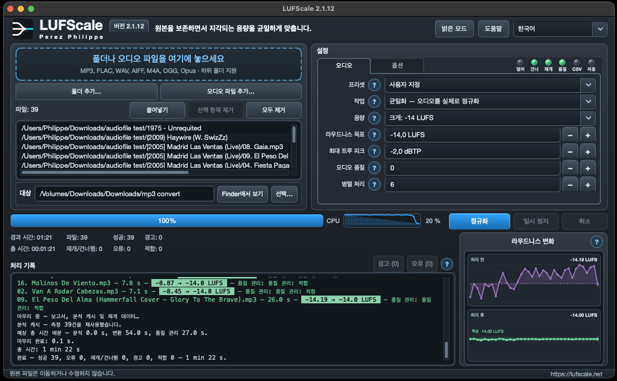
Task: Select the 옵션 settings tab
Action: coord(397,66)
